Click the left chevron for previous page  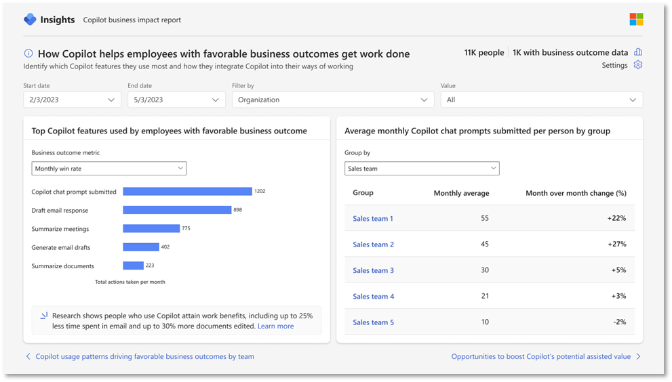[28, 356]
